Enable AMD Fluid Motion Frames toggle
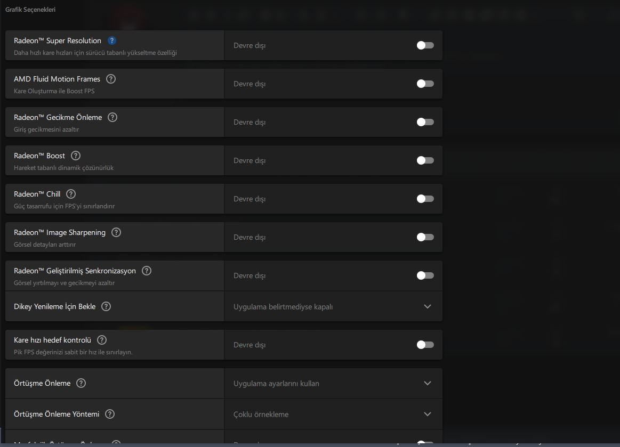The height and width of the screenshot is (447, 620). (x=425, y=84)
